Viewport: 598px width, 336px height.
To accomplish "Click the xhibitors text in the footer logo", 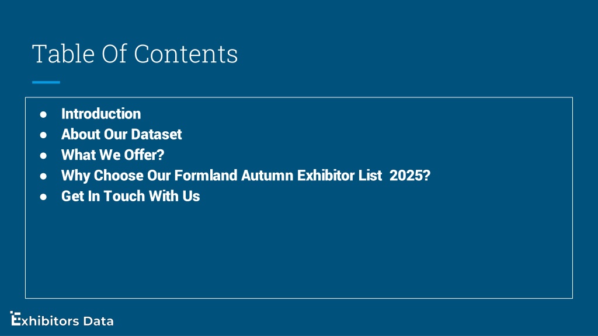I will (x=50, y=321).
